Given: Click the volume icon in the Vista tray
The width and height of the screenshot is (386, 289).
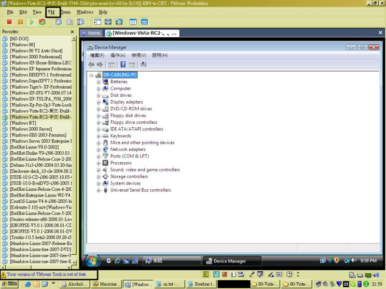Looking at the screenshot, I should coord(354,260).
